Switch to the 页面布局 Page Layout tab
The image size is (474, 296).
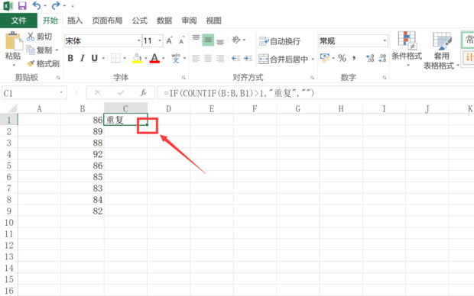point(107,21)
